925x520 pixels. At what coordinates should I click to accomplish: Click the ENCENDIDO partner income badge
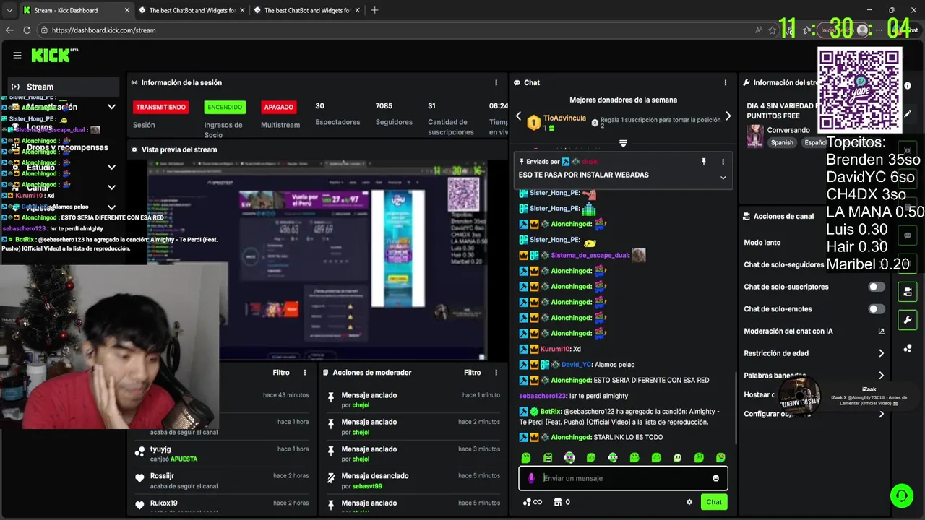[x=225, y=107]
